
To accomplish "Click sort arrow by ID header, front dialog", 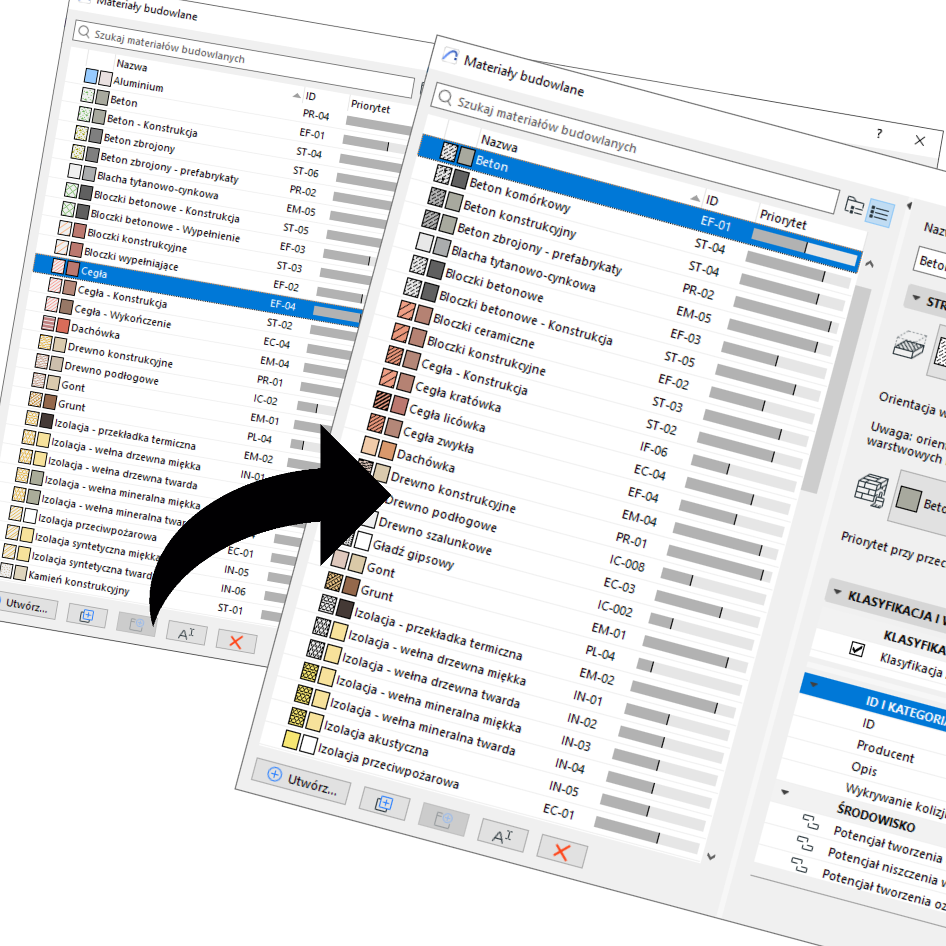I will tap(695, 198).
